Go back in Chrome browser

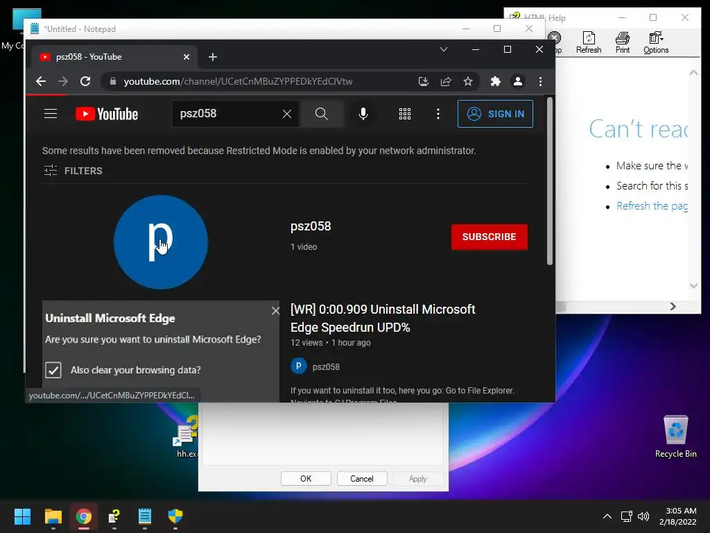(41, 81)
